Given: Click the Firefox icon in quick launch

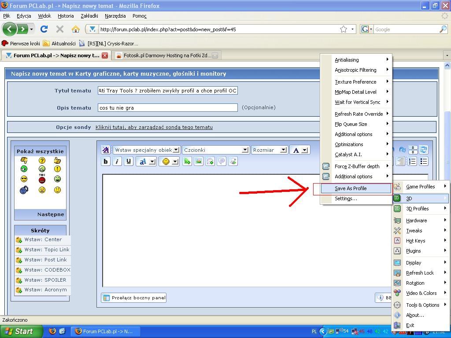Looking at the screenshot, I should (52, 331).
